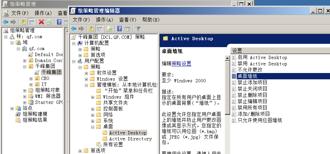Open Help via the blue question mark in the editor

119,29
